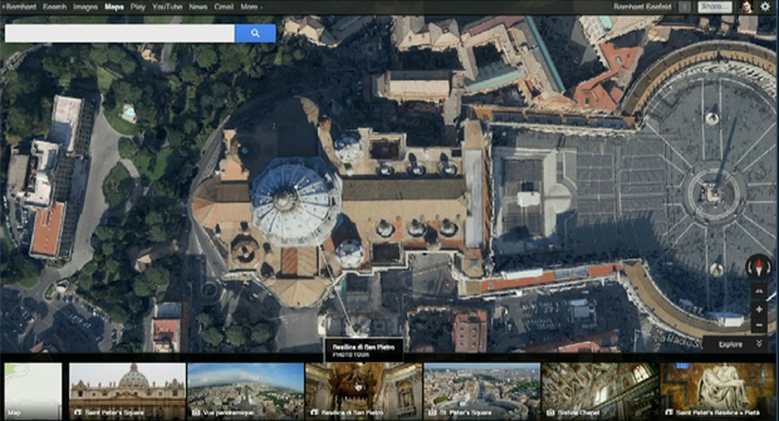779x421 pixels.
Task: Select the Maps item in top bar
Action: click(x=114, y=7)
